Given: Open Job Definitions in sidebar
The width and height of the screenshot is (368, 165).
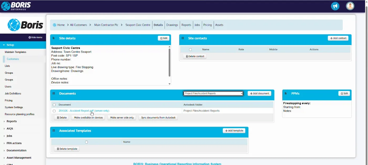Looking at the screenshot, I should (13, 93).
